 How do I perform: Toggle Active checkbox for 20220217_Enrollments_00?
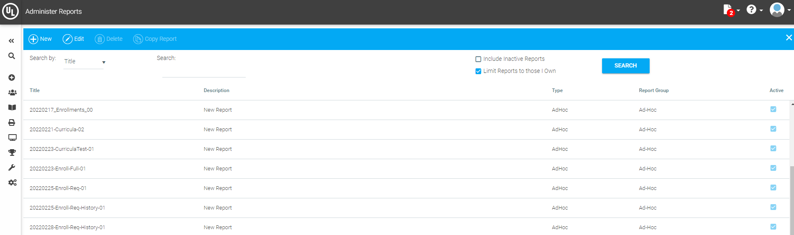pyautogui.click(x=773, y=109)
